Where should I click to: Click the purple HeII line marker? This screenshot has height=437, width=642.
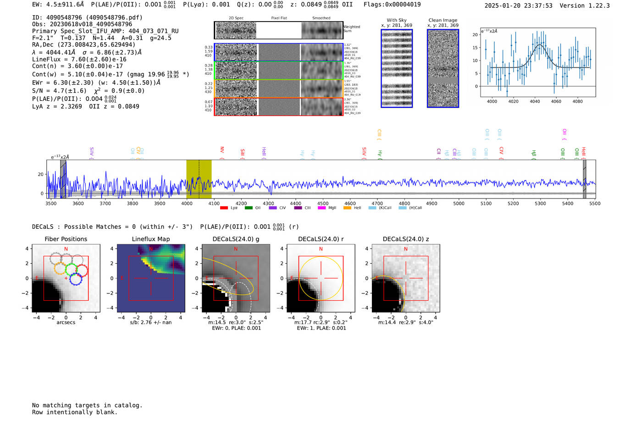pos(264,153)
